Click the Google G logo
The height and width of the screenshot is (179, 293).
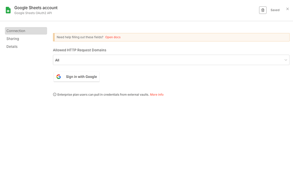coord(59,77)
